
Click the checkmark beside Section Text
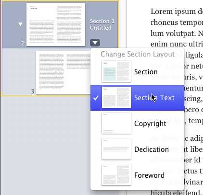coord(96,98)
